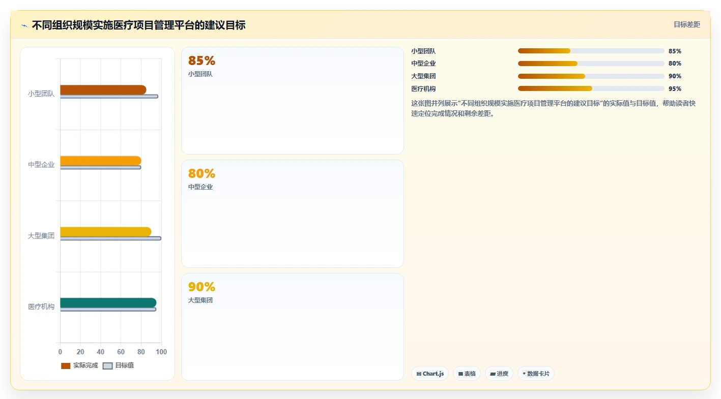The height and width of the screenshot is (399, 721).
Task: Click the x-axis tick label 60
Action: click(x=121, y=352)
